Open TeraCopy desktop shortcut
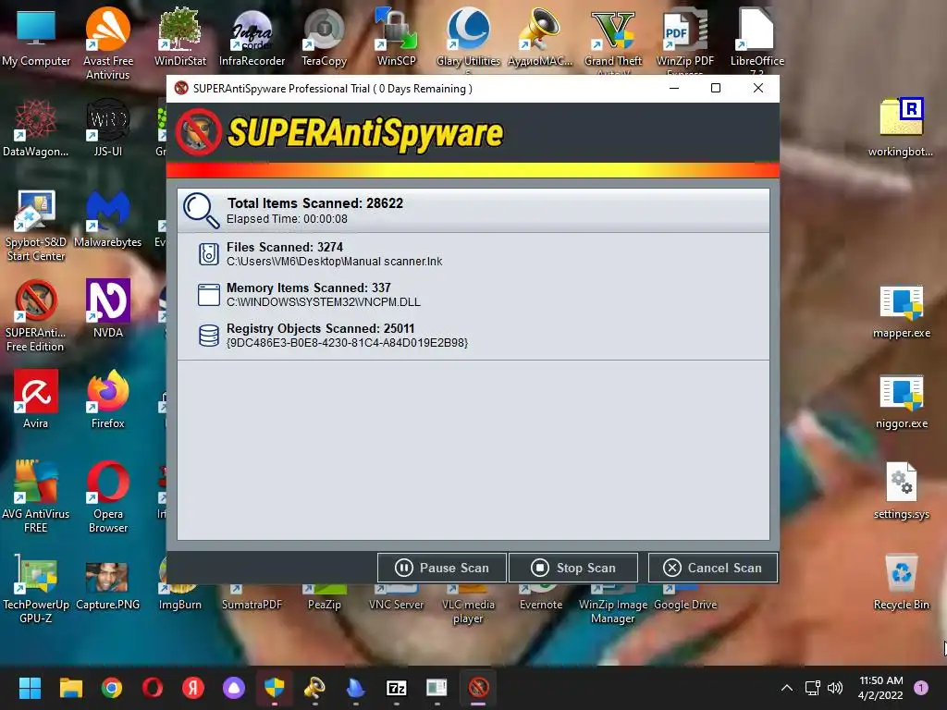This screenshot has width=947, height=710. pos(324,37)
